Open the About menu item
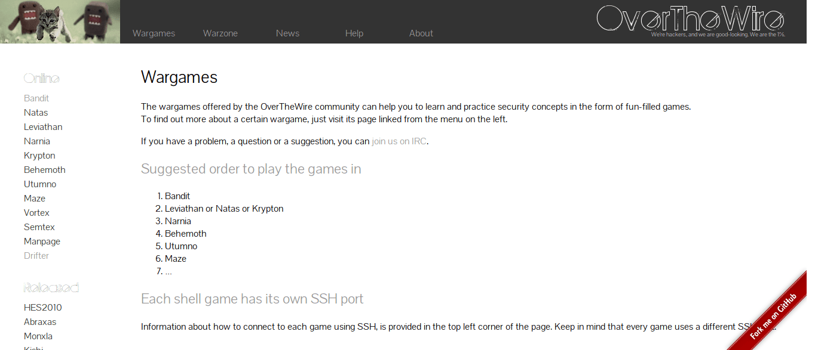The height and width of the screenshot is (350, 815). point(421,33)
